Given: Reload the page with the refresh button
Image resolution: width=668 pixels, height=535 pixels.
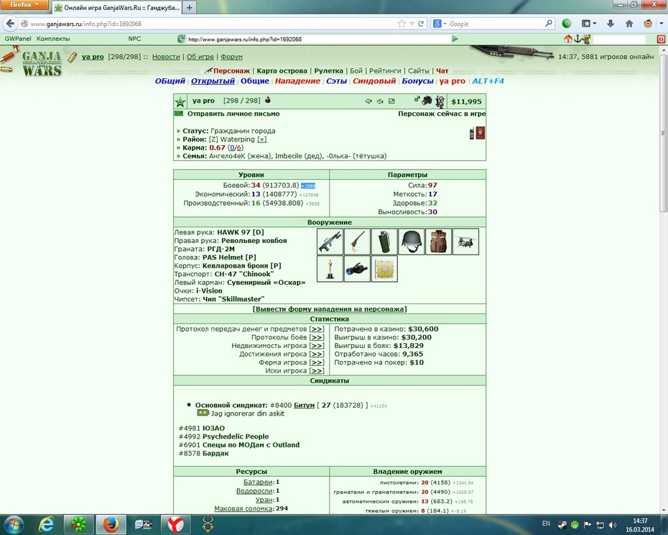Looking at the screenshot, I should (x=421, y=24).
